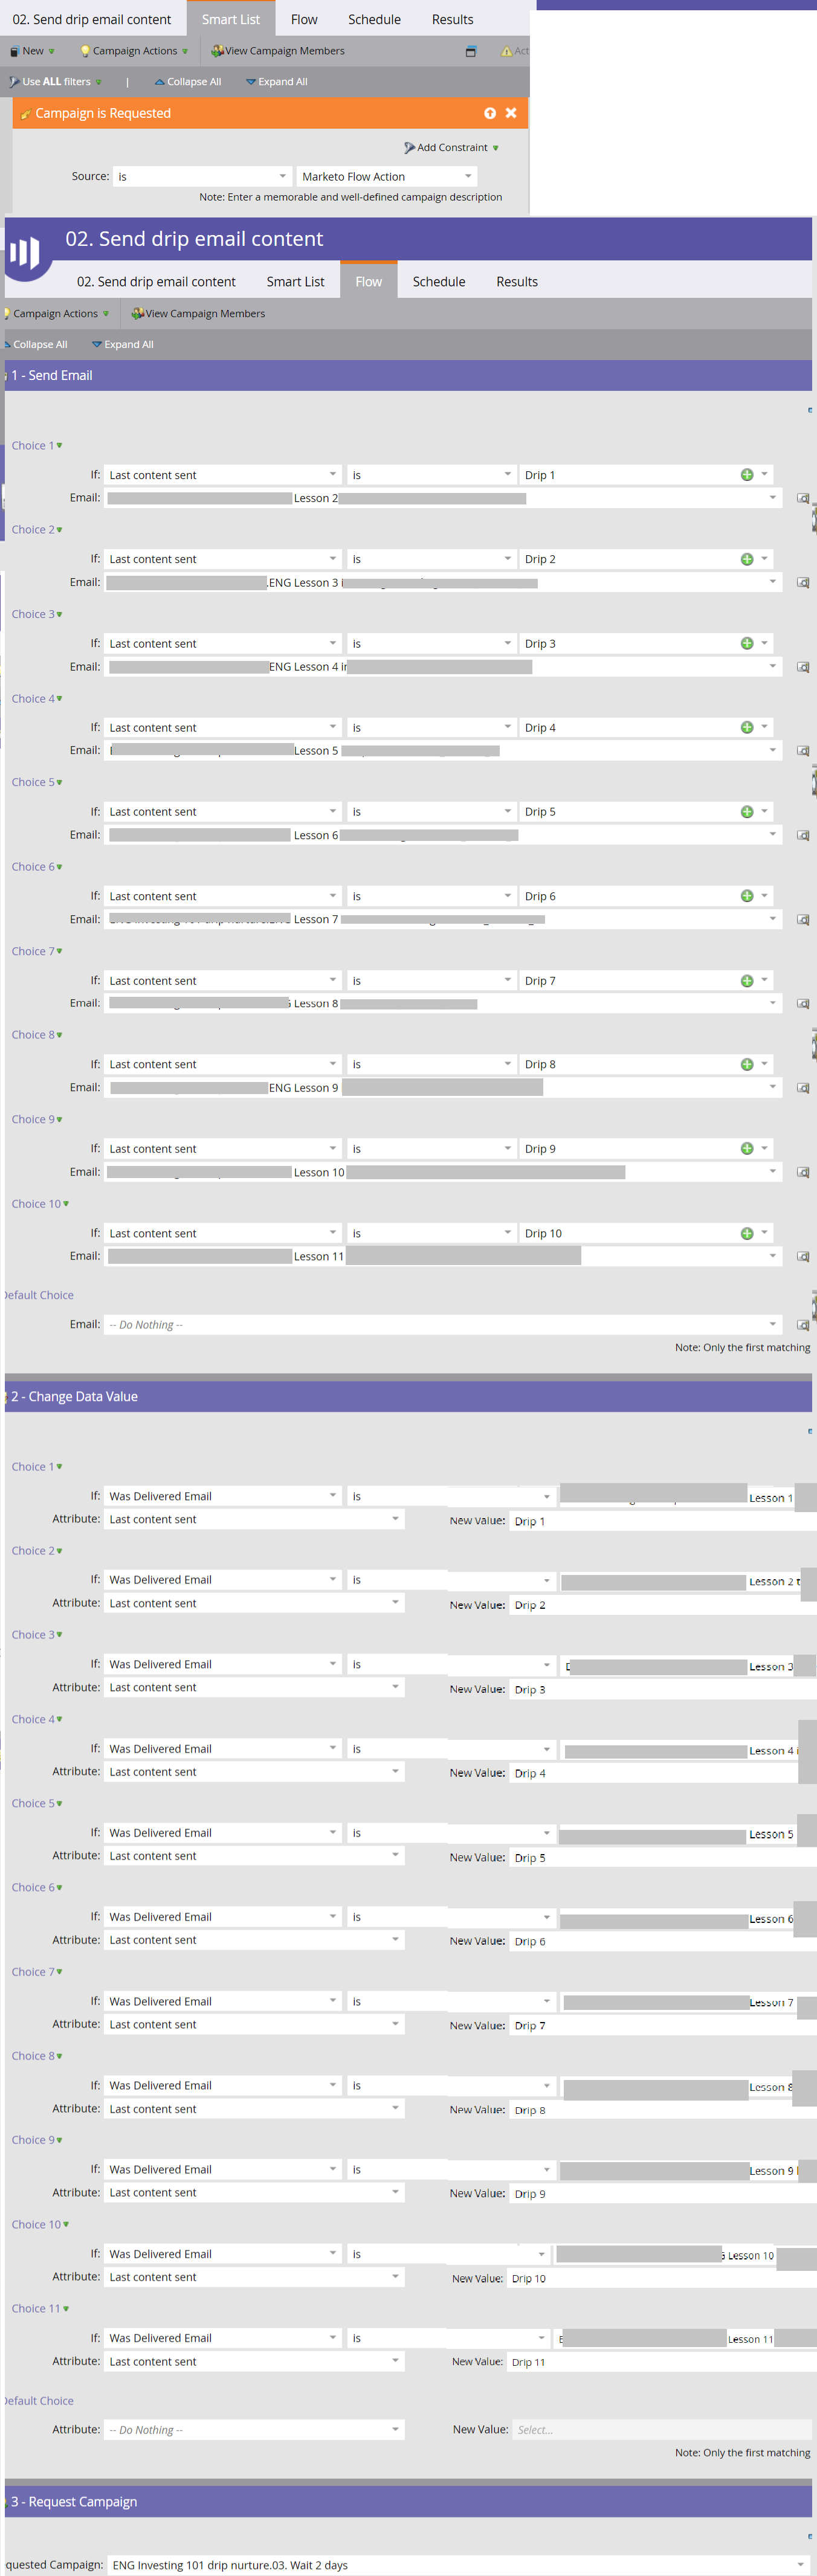This screenshot has width=817, height=2576.
Task: Open the Results tab in lower panel
Action: point(516,282)
